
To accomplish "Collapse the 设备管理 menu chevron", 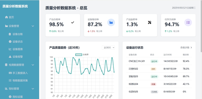I will [33, 26].
